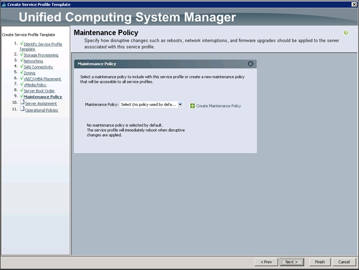Collapse the Maintenance Policy panel chevron
Screen dimensions: 359x270
click(251, 64)
